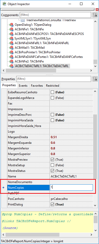This screenshot has width=99, height=244.
Task: Open the Restricted tab
Action: point(53,86)
